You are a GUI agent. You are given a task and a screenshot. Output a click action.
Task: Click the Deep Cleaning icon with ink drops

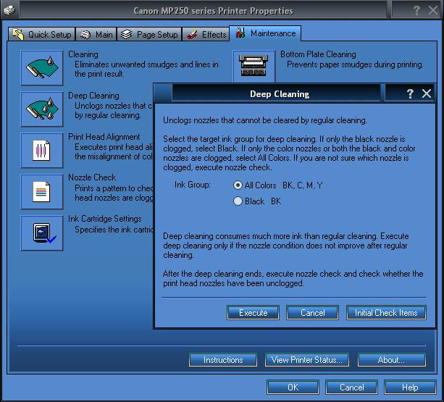42,109
